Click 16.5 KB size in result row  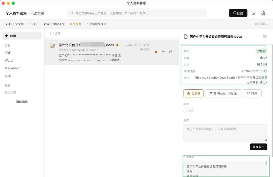(x=145, y=49)
